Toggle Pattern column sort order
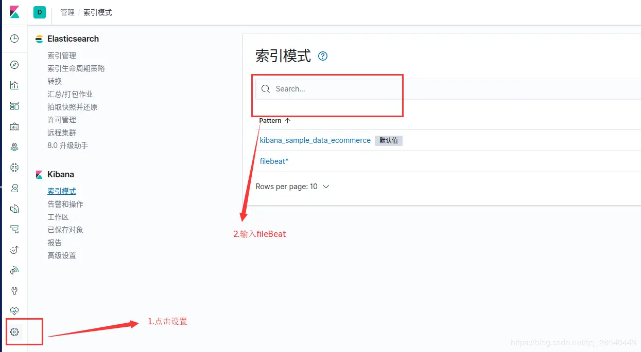This screenshot has width=641, height=352. [287, 120]
